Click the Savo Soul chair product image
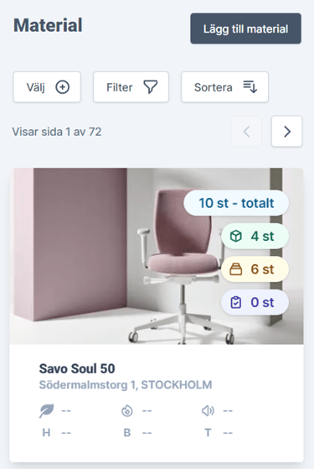The height and width of the screenshot is (469, 314). (157, 256)
